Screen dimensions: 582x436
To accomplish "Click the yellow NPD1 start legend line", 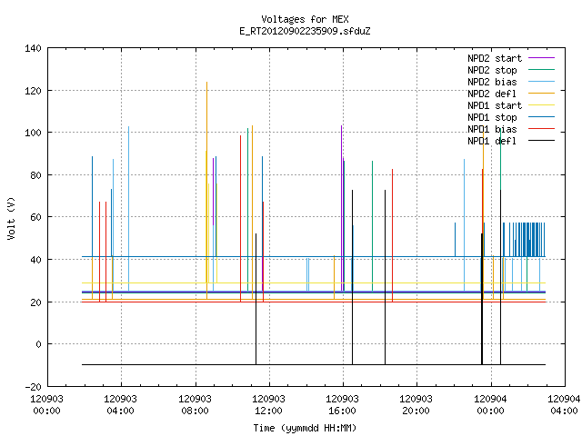I will coord(542,105).
